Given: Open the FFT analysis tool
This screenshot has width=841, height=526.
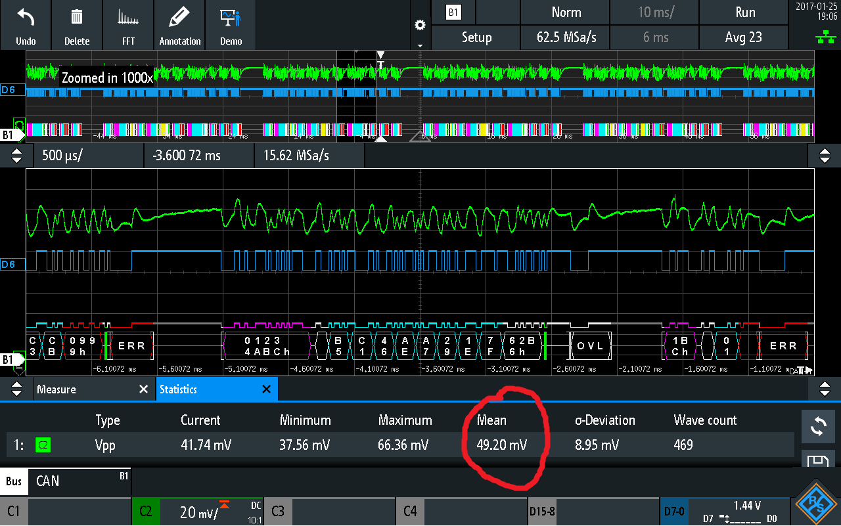Looking at the screenshot, I should tap(128, 25).
